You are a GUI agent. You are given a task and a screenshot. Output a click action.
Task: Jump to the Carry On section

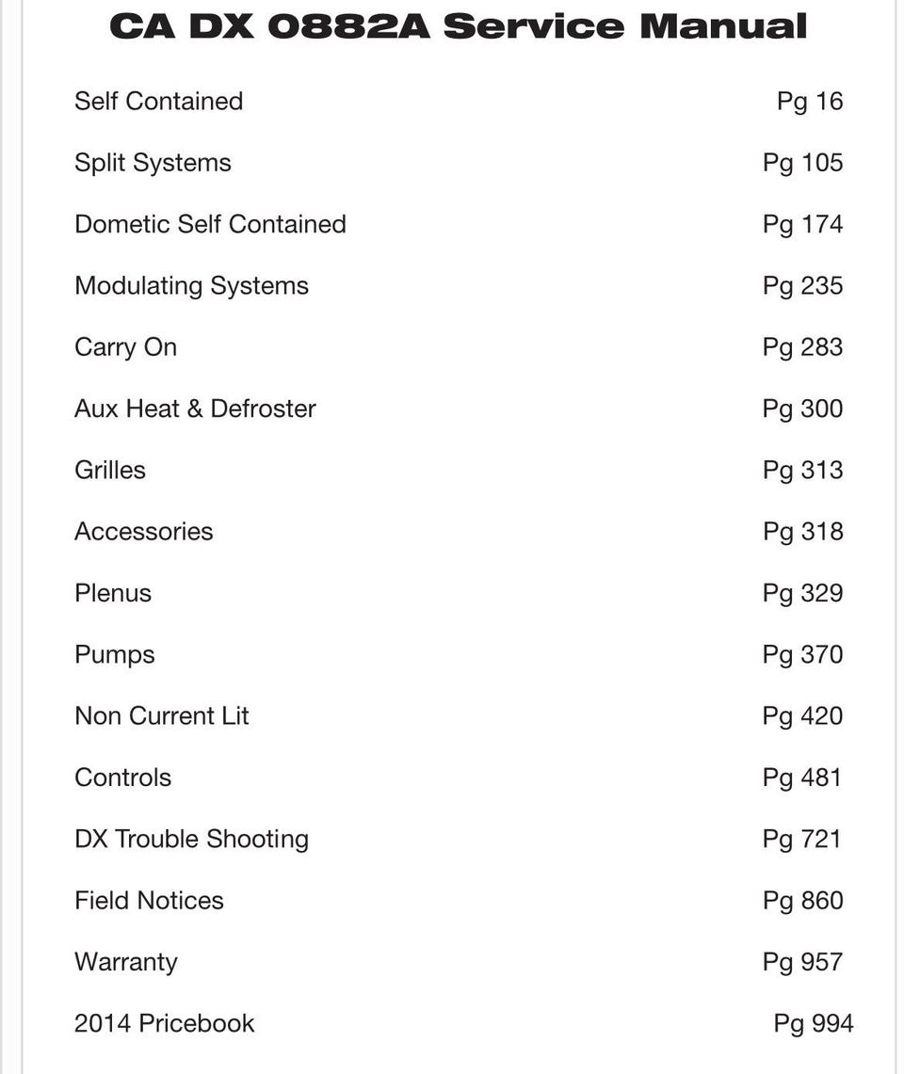pos(125,348)
